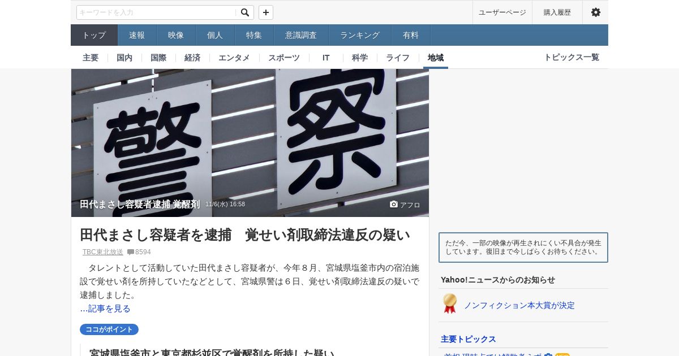
Task: Focus the keyword search input field
Action: [156, 12]
